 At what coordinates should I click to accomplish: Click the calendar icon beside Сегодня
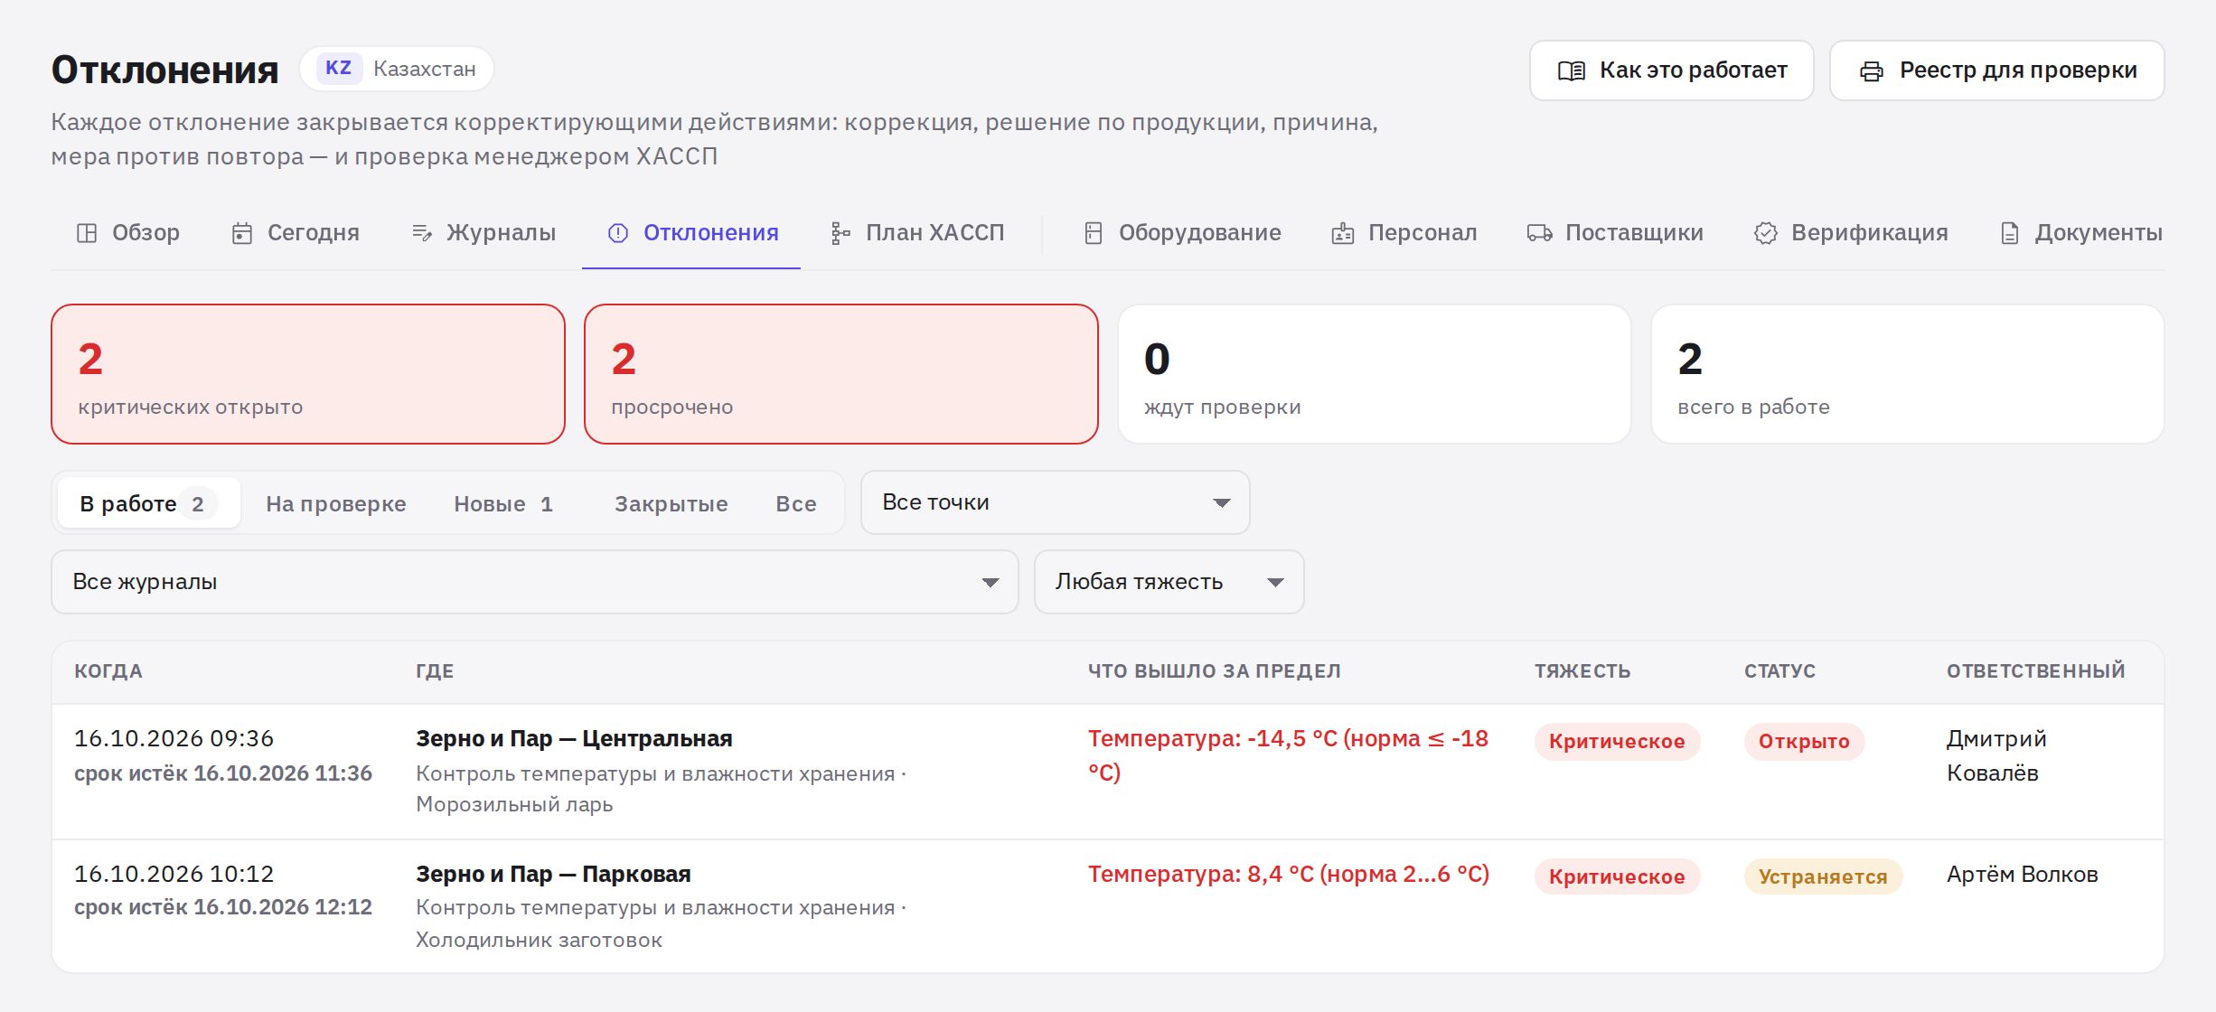click(242, 233)
